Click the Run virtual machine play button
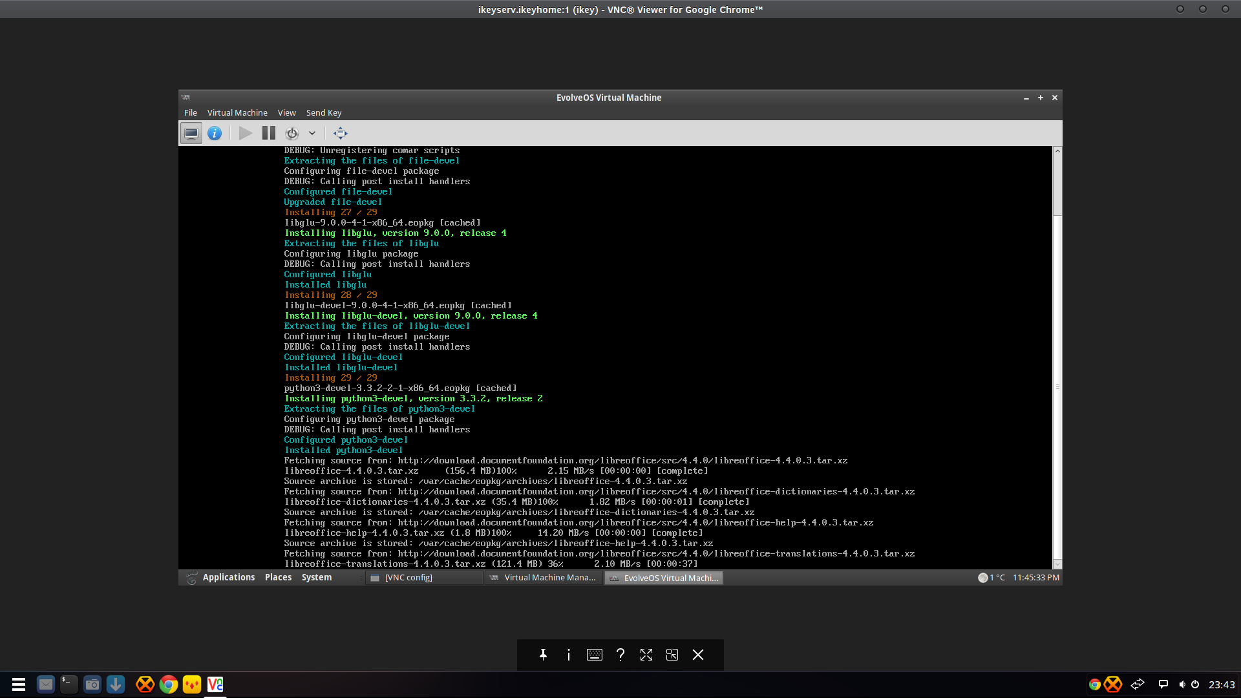 tap(246, 133)
